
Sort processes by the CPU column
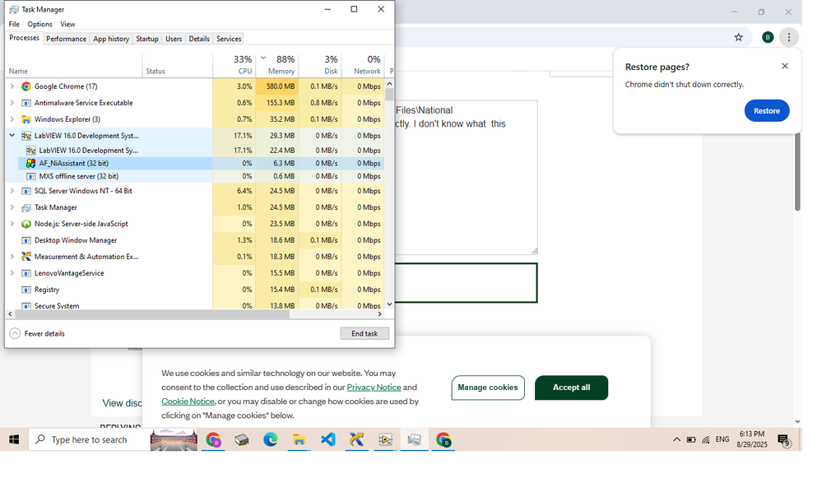[234, 65]
